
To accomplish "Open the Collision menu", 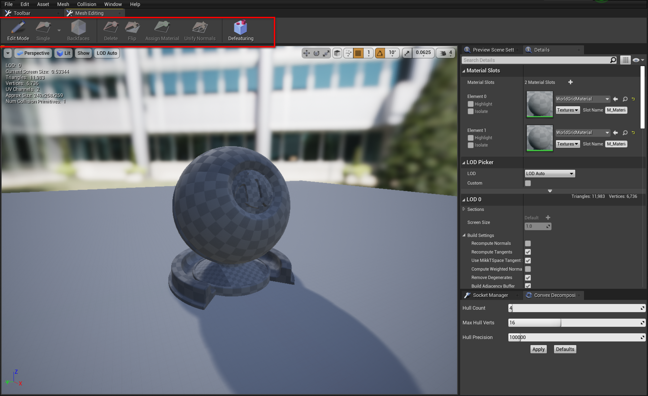I will (x=86, y=4).
